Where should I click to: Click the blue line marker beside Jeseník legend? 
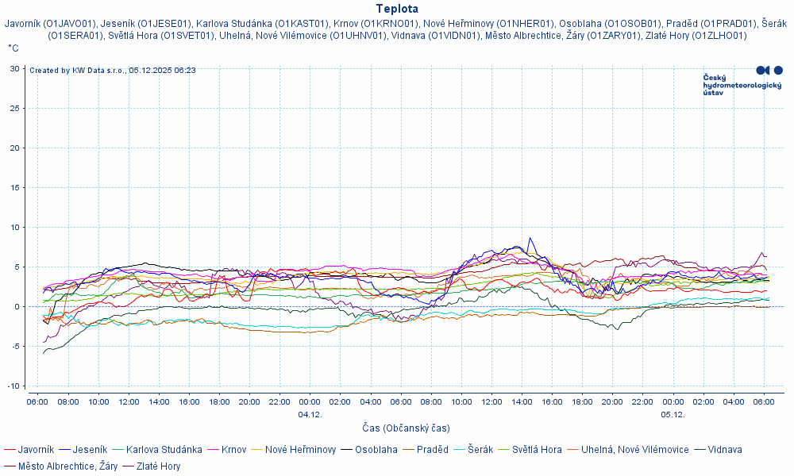point(66,450)
